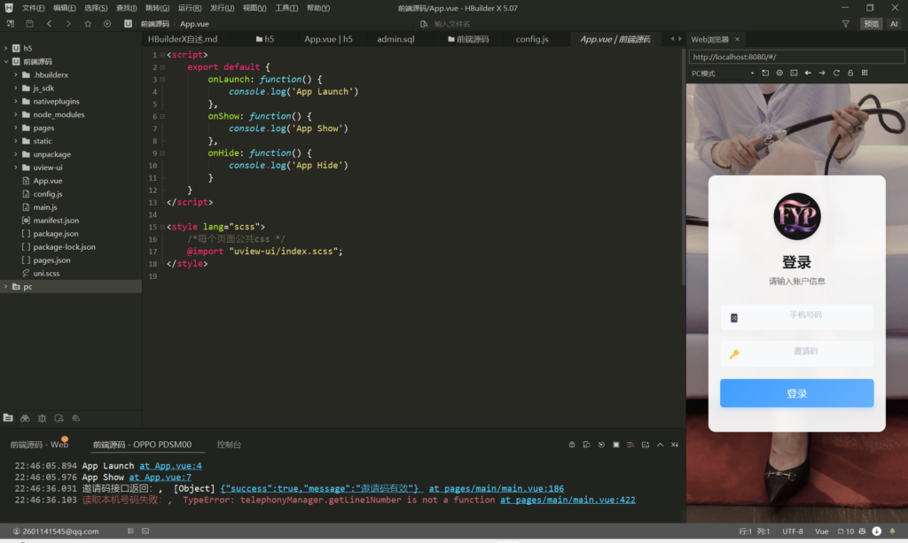Viewport: 908px width, 543px height.
Task: Expand the pages folder
Action: (x=16, y=128)
